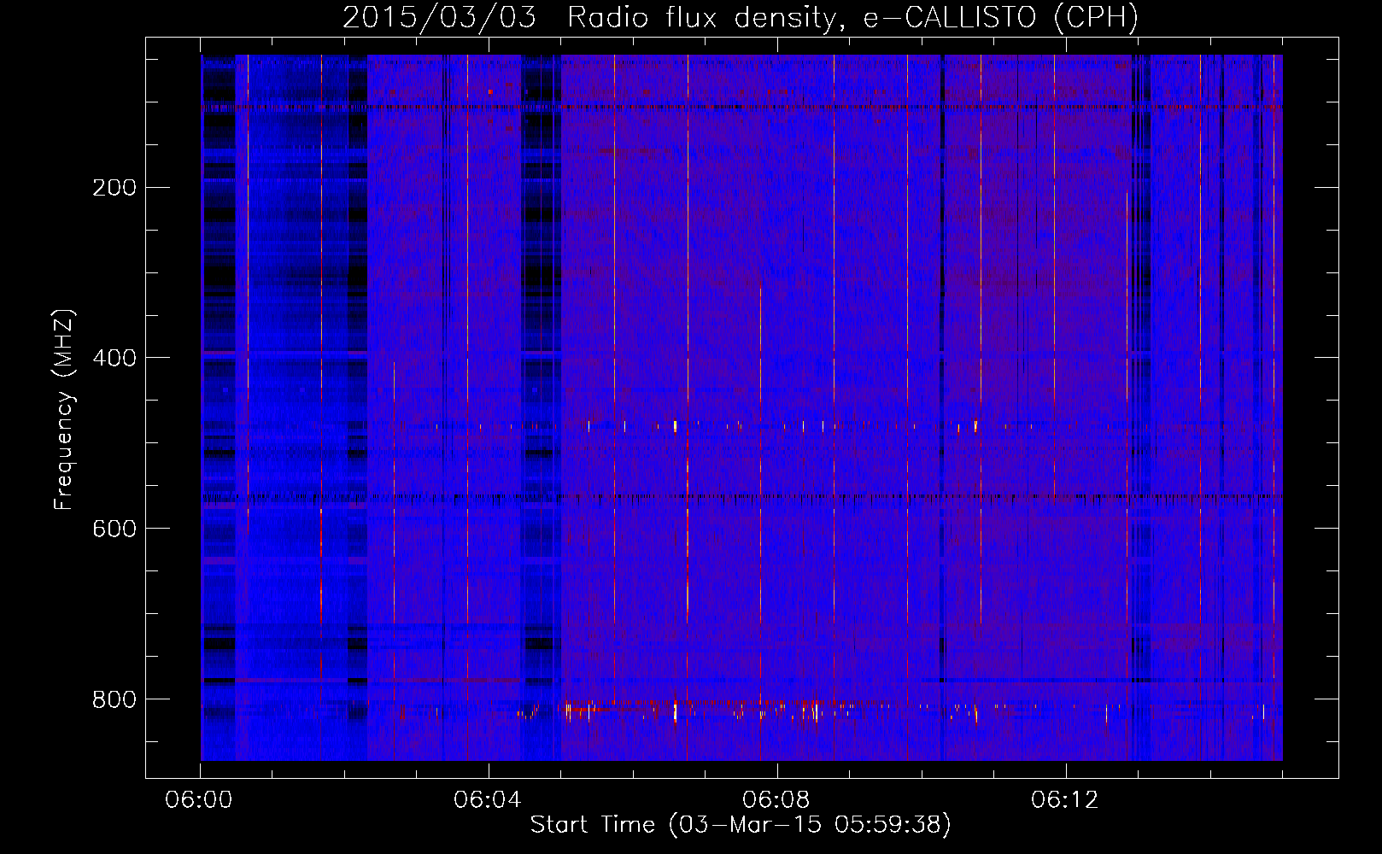Click the 800 frequency tick label
Image resolution: width=1382 pixels, height=854 pixels.
click(x=114, y=699)
